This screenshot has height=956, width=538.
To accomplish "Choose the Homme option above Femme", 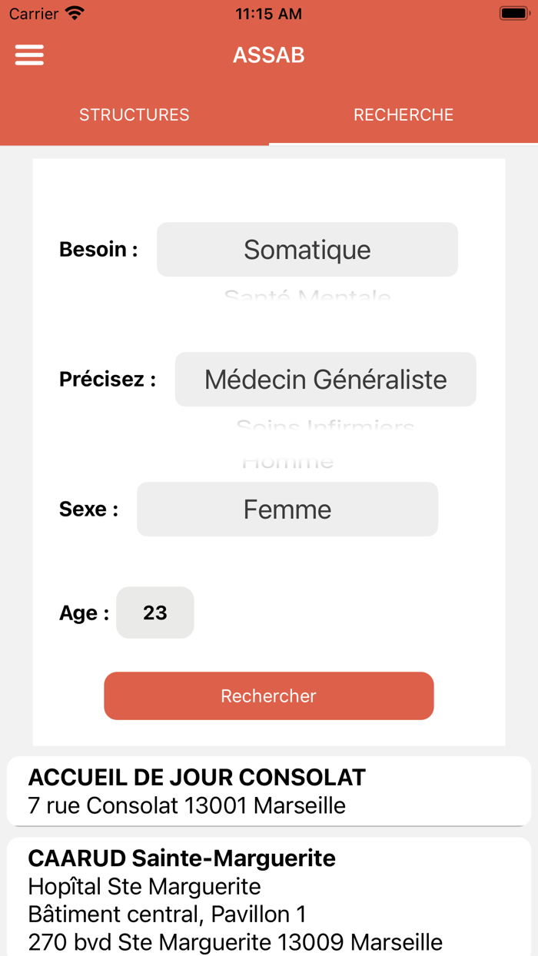I will tap(287, 463).
